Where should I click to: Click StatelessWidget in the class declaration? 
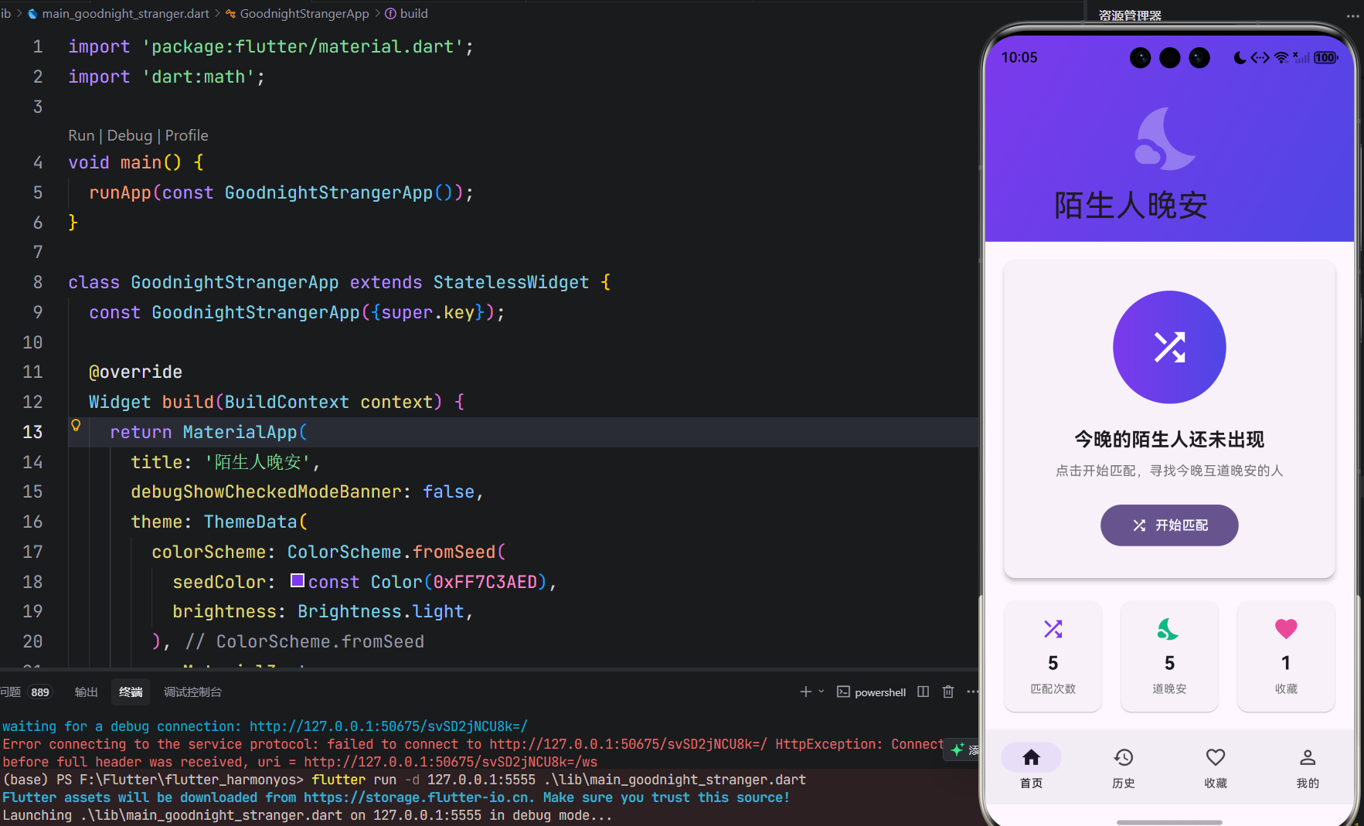(x=511, y=282)
